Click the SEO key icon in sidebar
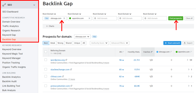 coord(4,5)
